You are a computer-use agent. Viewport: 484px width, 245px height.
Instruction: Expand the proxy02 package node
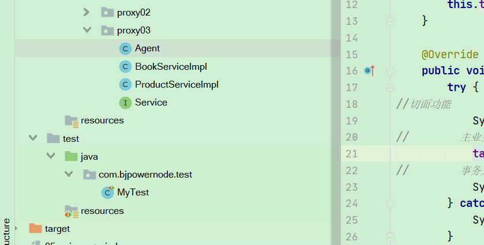point(87,12)
